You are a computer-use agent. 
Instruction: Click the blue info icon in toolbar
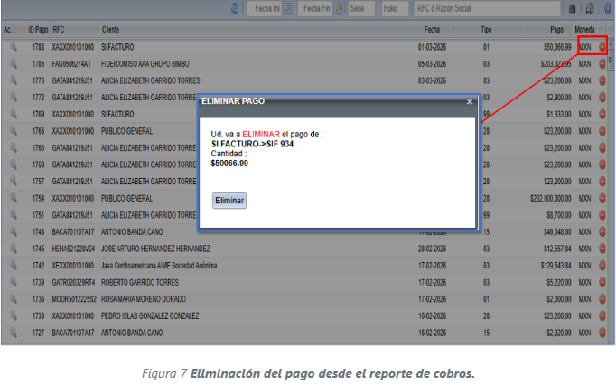606,8
